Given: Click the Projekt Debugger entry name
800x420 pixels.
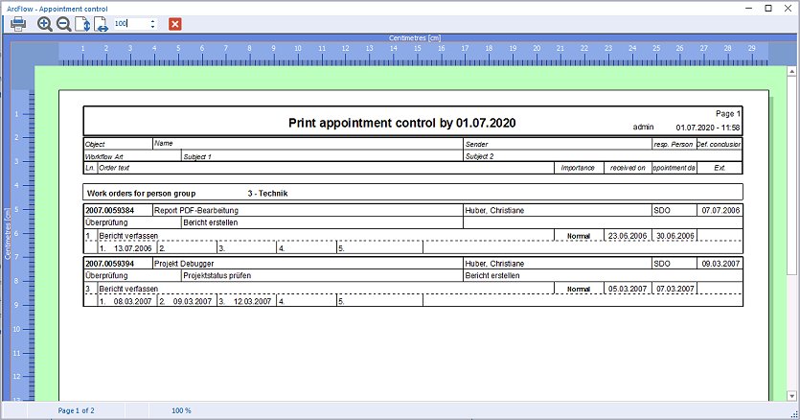Looking at the screenshot, I should click(184, 264).
